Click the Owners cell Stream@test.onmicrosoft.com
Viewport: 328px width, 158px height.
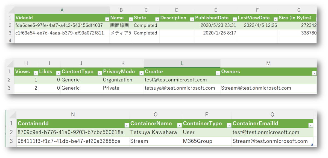click(x=268, y=88)
